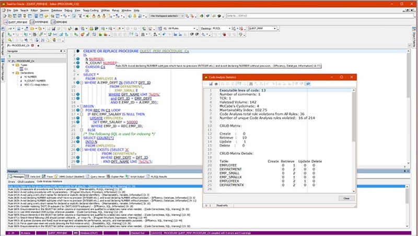Add a new editor tab with plus icon
Screen dimensions: 418x236
(38, 46)
